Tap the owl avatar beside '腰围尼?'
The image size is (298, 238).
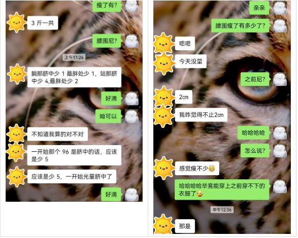coord(132,41)
